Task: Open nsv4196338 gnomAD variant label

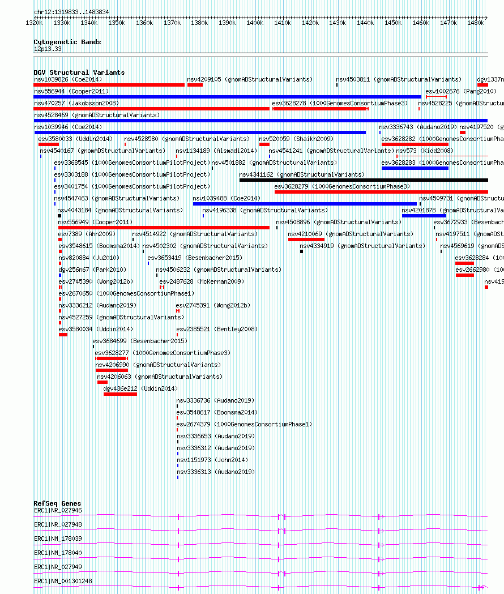Action: (x=265, y=210)
